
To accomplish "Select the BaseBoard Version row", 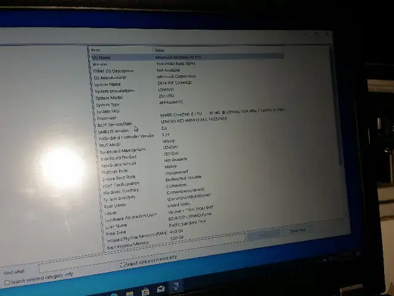I will (x=119, y=165).
